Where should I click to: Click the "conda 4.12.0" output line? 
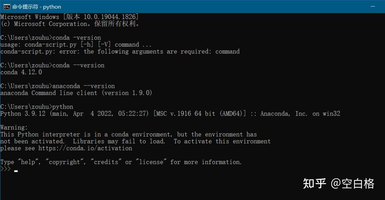pos(21,72)
